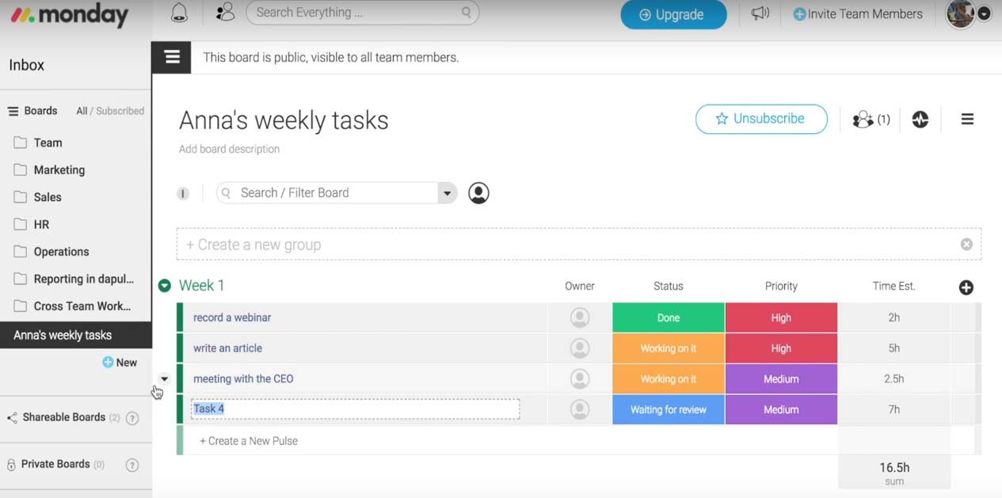
Task: Open the megaphone announcements icon
Action: pos(760,13)
